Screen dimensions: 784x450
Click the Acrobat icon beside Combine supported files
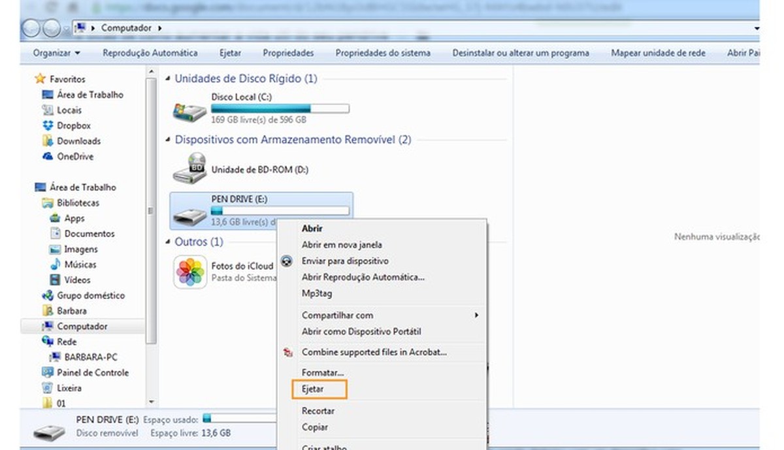[287, 353]
